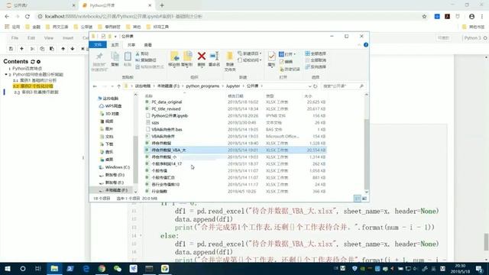Click Select none in Explorer ribbon

pos(316,60)
